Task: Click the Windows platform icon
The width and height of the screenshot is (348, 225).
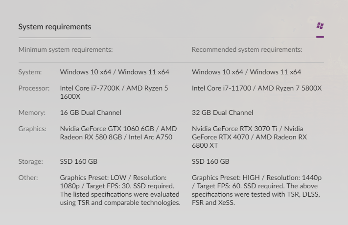Action: 320,26
